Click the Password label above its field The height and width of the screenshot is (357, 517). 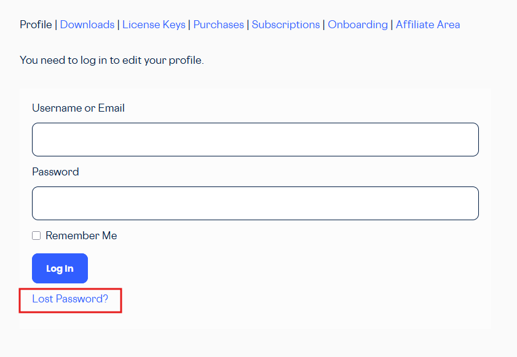(55, 172)
